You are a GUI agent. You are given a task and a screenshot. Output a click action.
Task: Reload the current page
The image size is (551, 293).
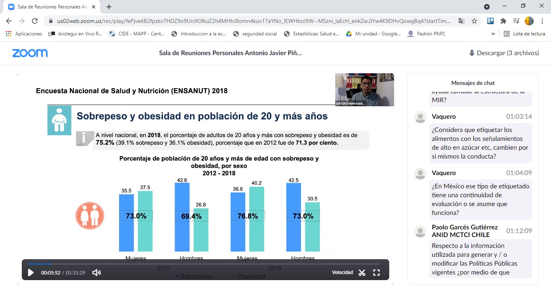click(35, 21)
